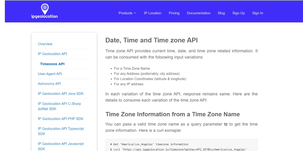The height and width of the screenshot is (151, 303).
Task: Open Documentation in the top navigation
Action: click(199, 13)
